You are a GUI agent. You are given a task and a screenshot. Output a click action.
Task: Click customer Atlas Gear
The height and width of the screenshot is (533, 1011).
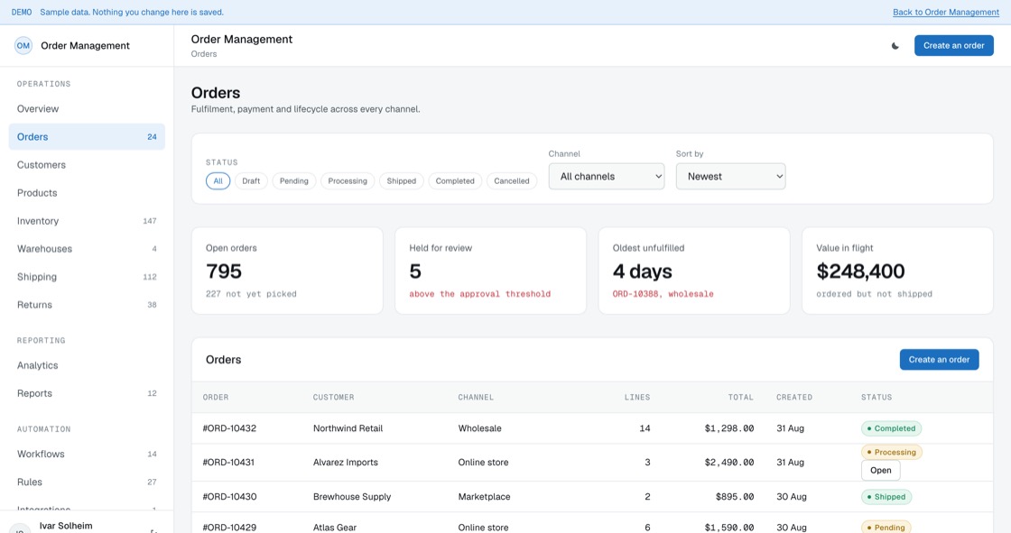click(335, 528)
